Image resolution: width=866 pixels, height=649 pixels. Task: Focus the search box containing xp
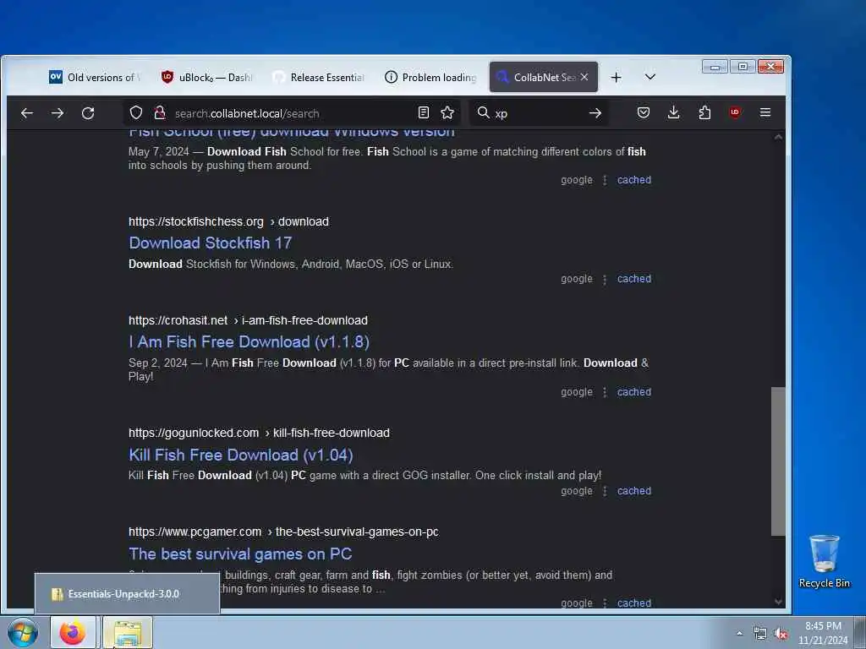[x=539, y=113]
